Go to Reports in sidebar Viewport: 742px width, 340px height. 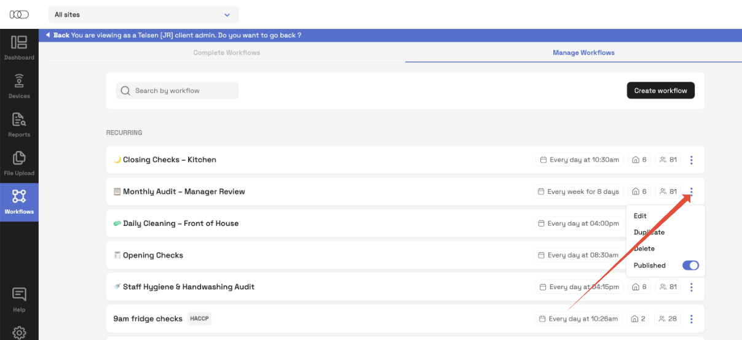pos(19,125)
